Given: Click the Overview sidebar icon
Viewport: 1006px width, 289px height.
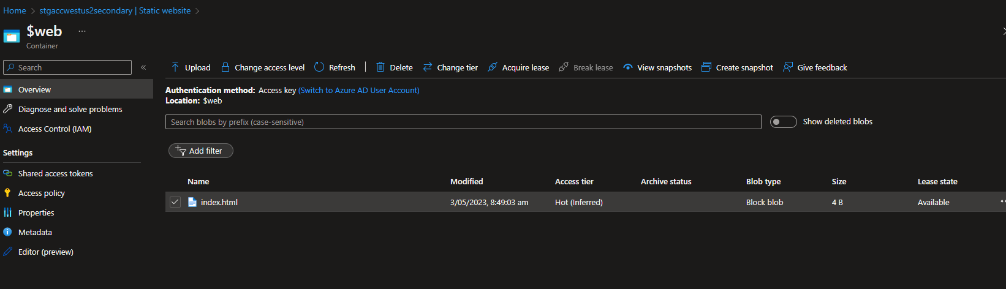Looking at the screenshot, I should point(7,89).
